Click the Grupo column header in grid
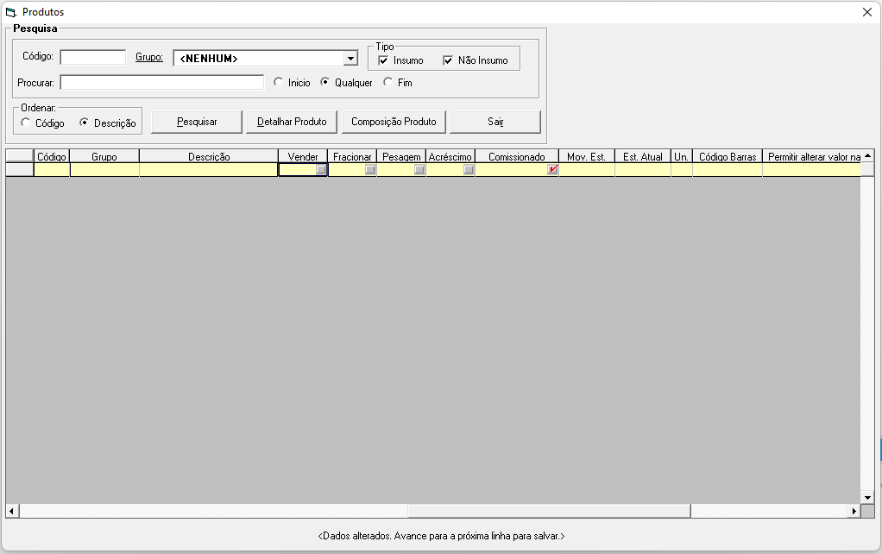 (x=104, y=156)
